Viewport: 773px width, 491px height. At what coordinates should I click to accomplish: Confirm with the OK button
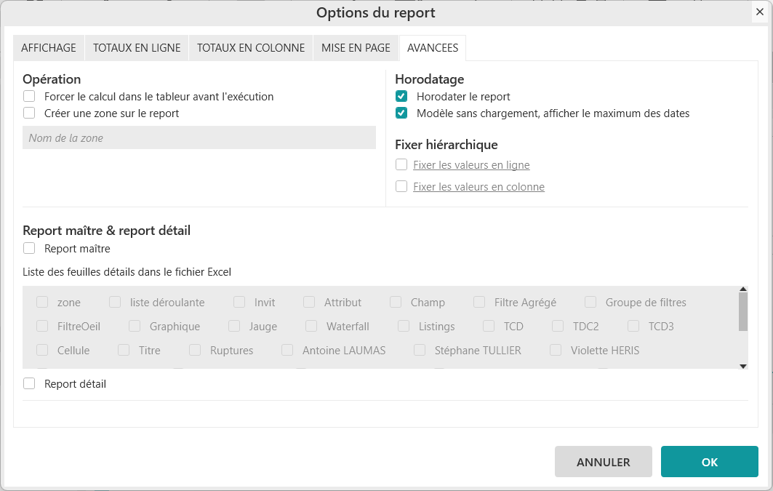click(709, 462)
